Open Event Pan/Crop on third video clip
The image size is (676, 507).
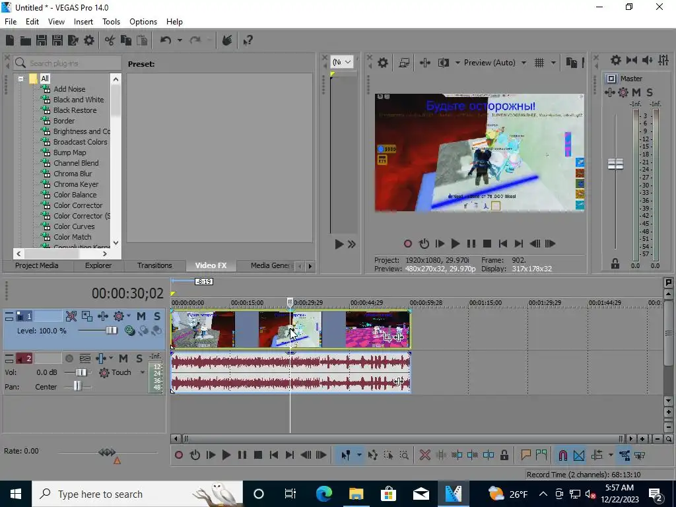[x=387, y=337]
